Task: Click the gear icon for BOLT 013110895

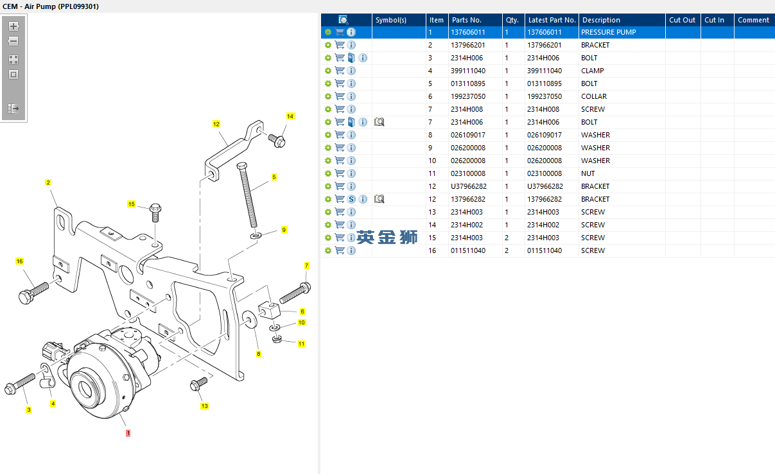Action: [x=328, y=83]
